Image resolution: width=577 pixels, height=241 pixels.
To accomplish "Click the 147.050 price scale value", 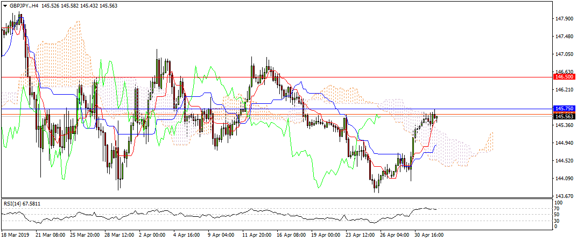I will [566, 54].
